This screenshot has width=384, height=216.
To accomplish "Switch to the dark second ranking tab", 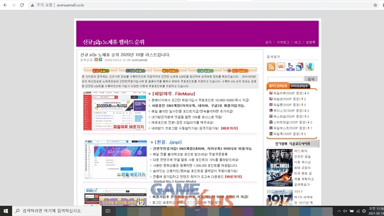I will [x=300, y=86].
